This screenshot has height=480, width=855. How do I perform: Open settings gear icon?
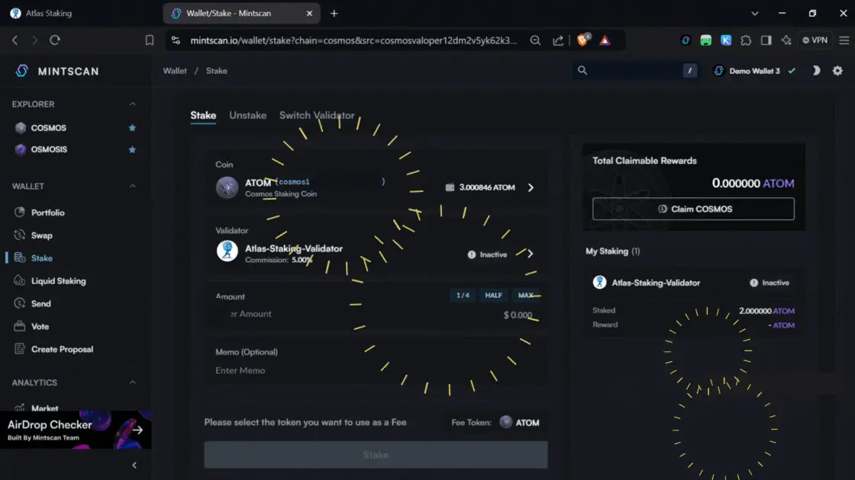(837, 71)
